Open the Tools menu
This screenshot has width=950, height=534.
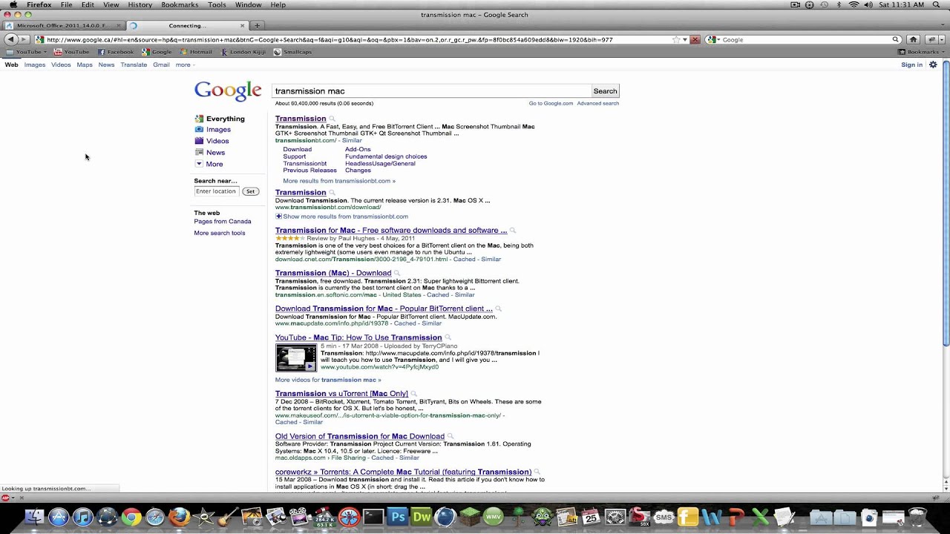217,4
